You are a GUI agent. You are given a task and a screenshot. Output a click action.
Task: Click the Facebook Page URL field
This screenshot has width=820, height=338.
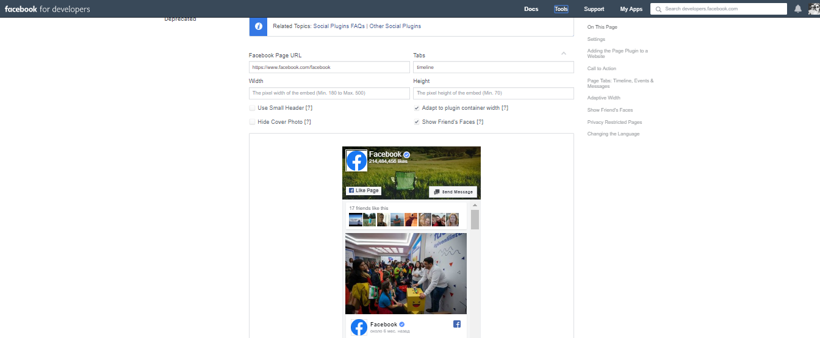(x=329, y=67)
